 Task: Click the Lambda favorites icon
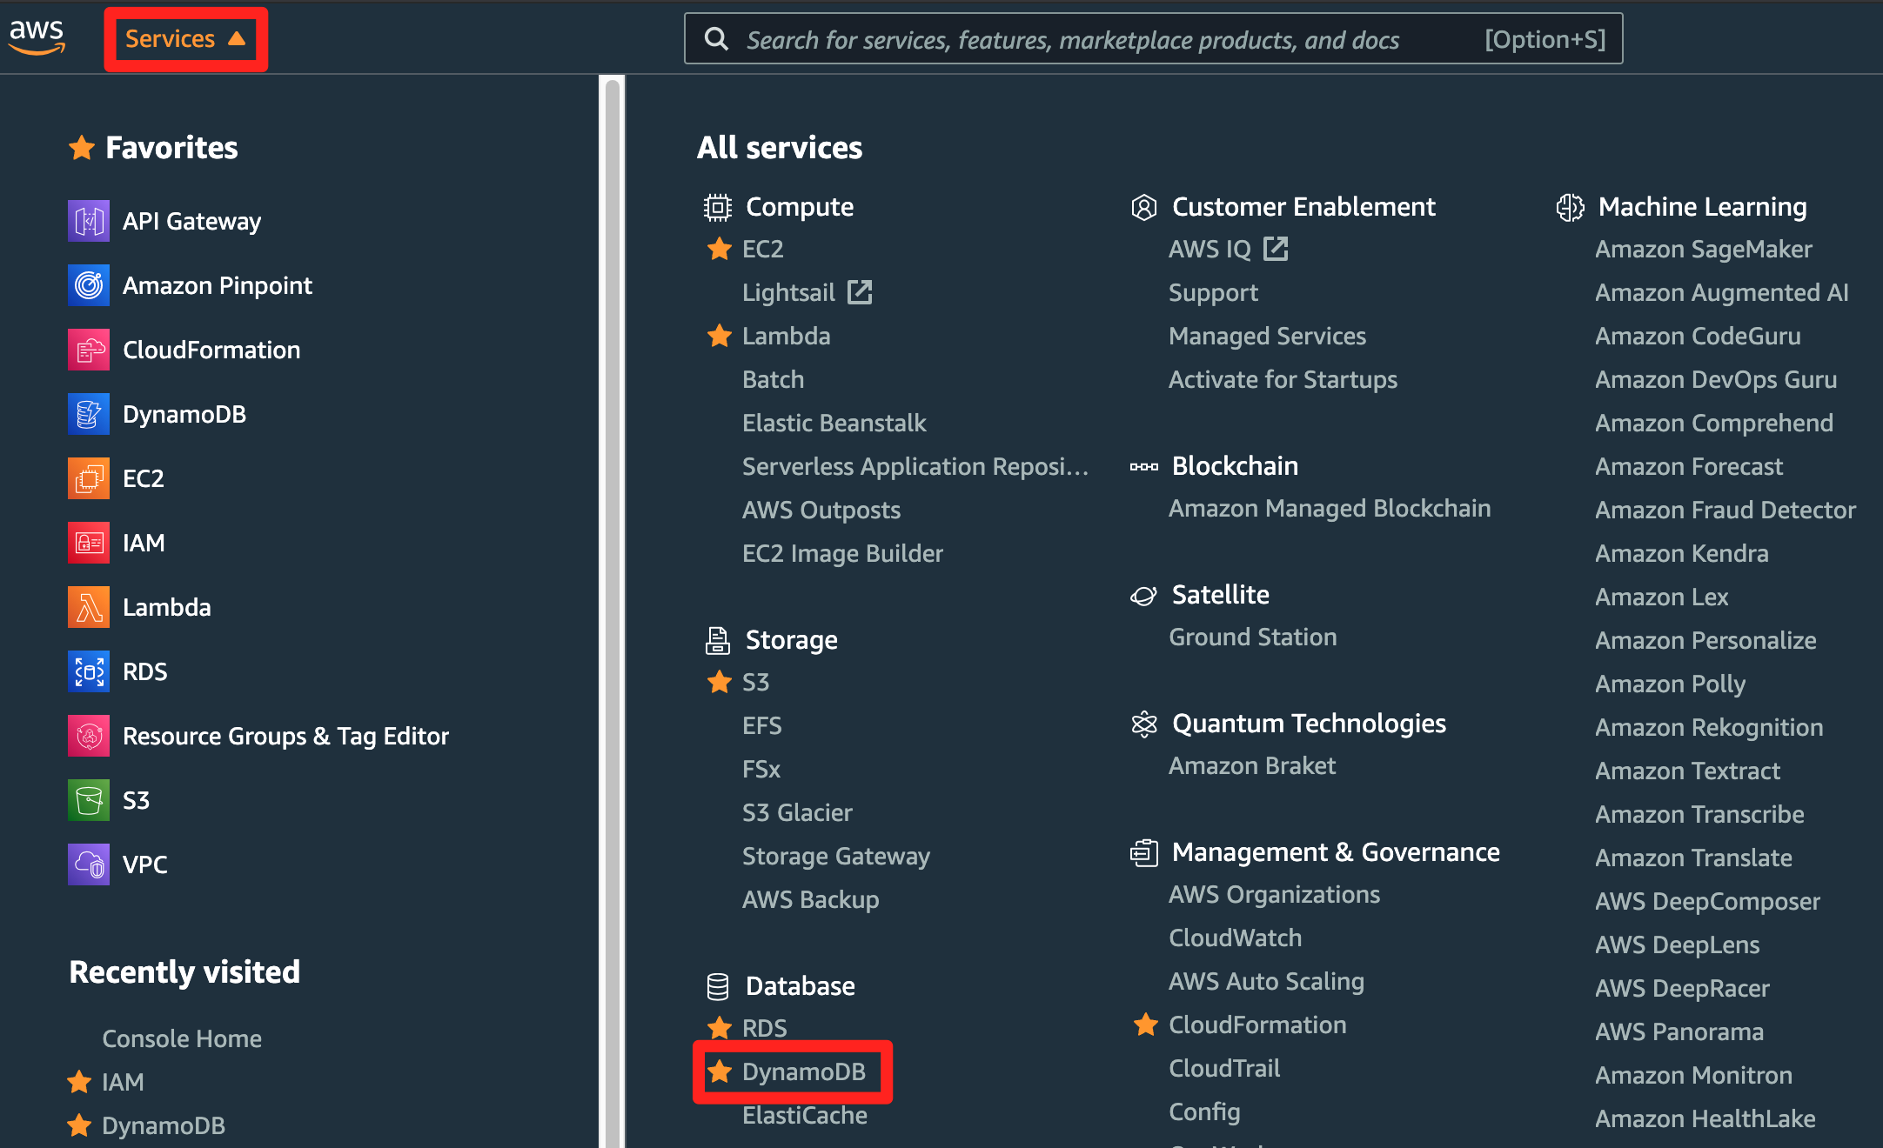(89, 607)
